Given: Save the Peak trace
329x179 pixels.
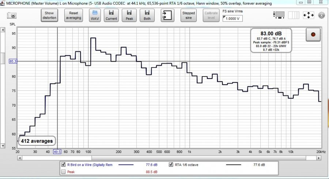Looking at the screenshot, I should pos(129,15).
